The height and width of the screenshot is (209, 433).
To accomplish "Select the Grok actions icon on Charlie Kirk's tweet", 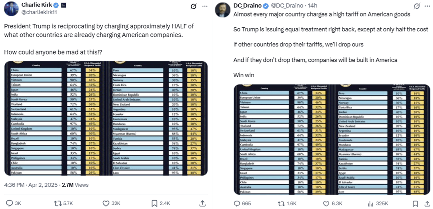I will [194, 6].
